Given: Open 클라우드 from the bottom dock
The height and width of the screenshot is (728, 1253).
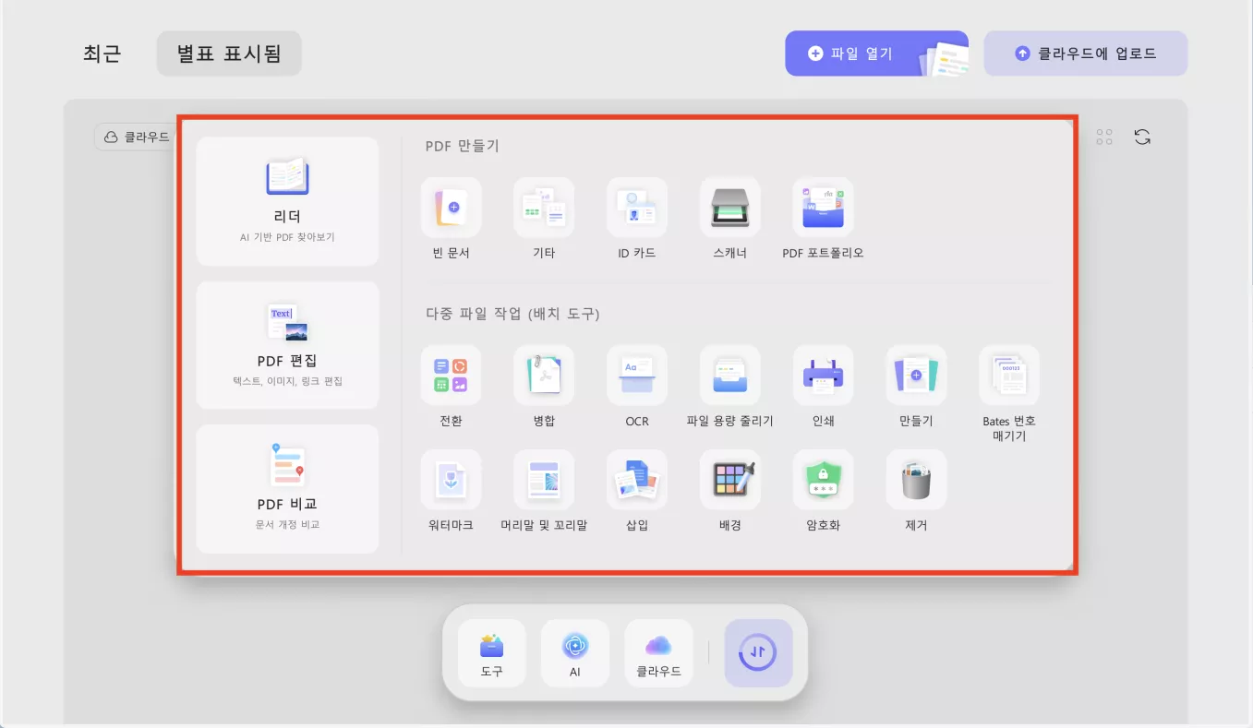Looking at the screenshot, I should coord(658,652).
